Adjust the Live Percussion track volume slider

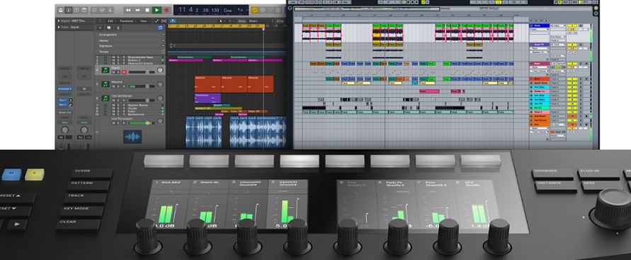coord(142,123)
